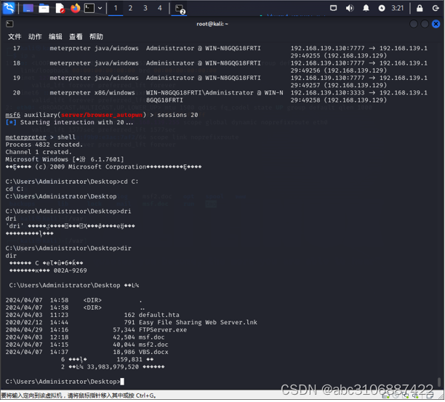Screen dimensions: 445x402
Task: Click the session 18 row id
Action: (x=17, y=63)
